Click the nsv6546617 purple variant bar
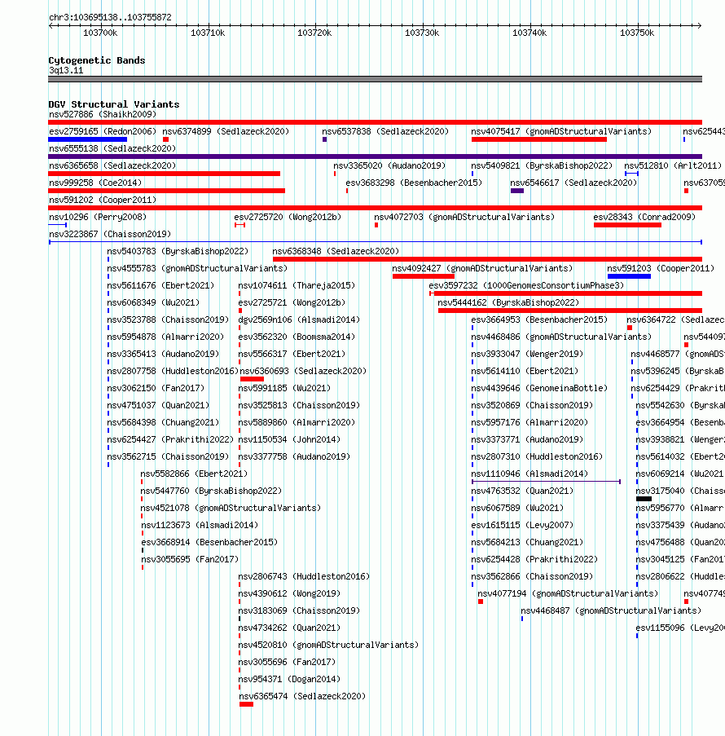 tap(517, 191)
